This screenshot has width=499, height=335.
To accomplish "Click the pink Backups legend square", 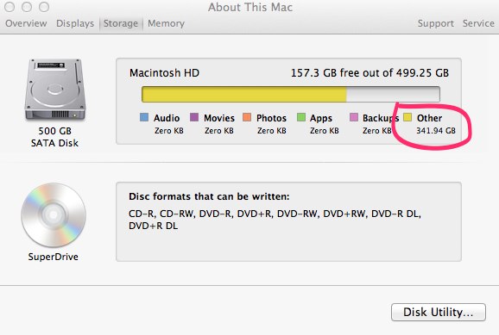I will (x=354, y=117).
